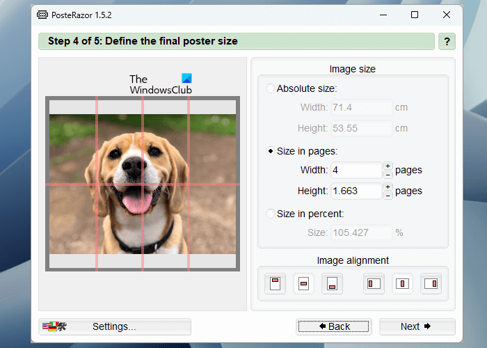Go to the Next step

(417, 326)
